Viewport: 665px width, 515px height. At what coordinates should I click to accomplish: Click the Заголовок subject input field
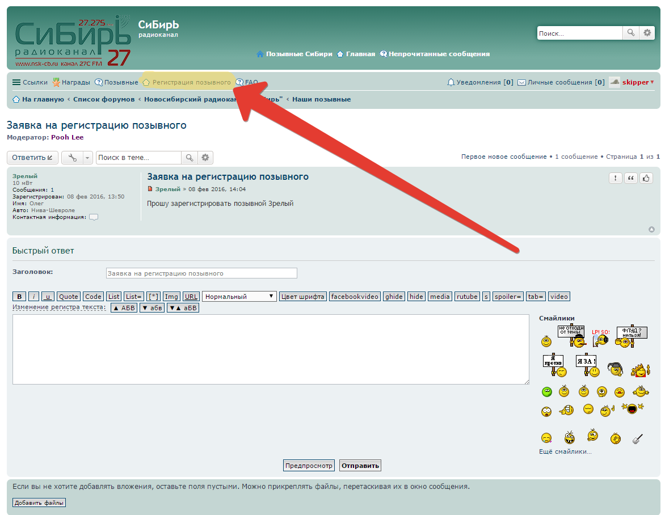(201, 273)
